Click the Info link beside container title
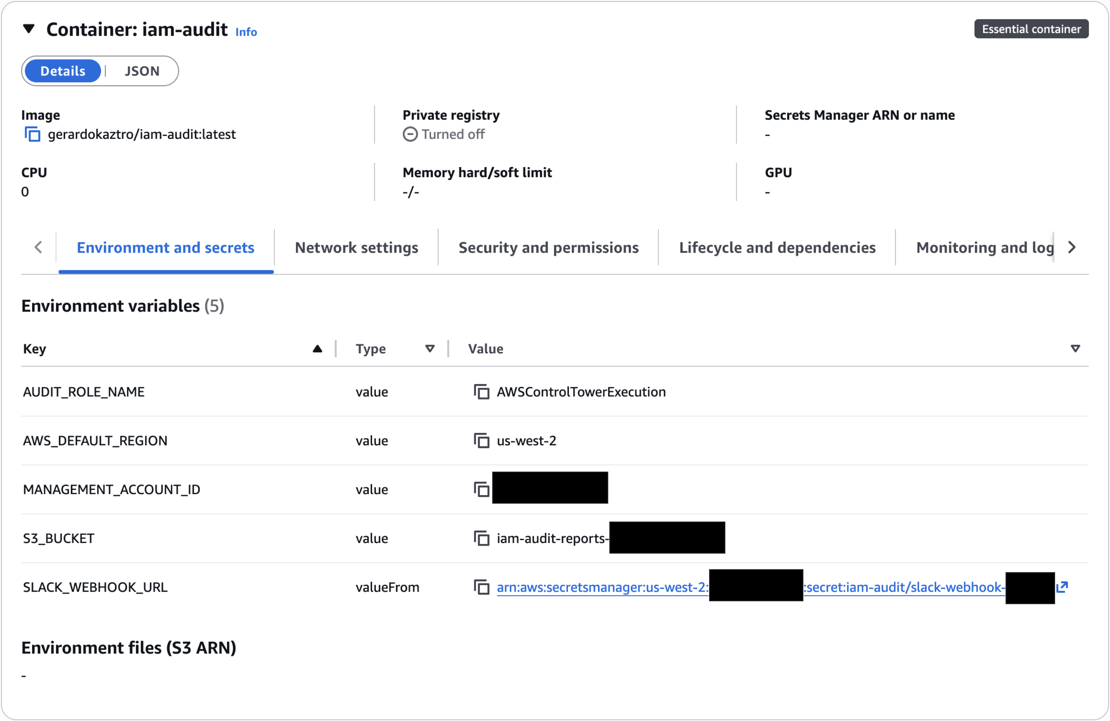This screenshot has width=1110, height=721. [x=246, y=32]
